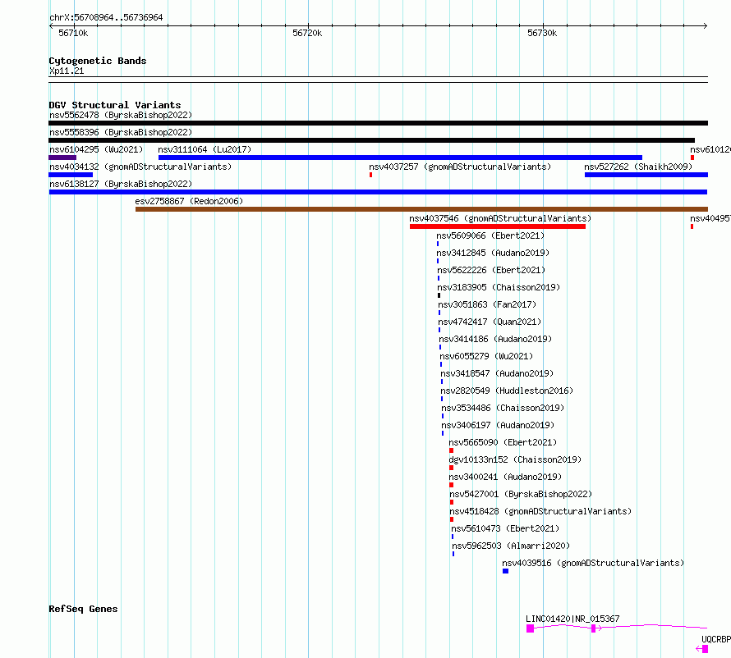Select nsv2820549 (Huddleston2016) label
The width and height of the screenshot is (731, 658).
[507, 391]
